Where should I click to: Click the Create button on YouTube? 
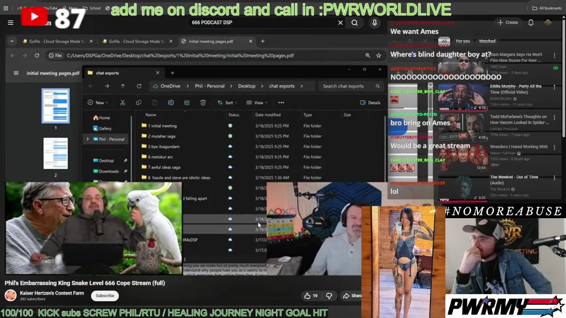pos(508,23)
